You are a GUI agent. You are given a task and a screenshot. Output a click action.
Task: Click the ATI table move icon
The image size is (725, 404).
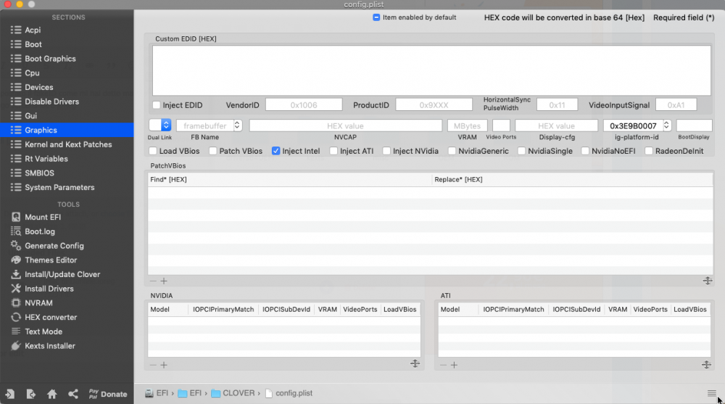706,365
